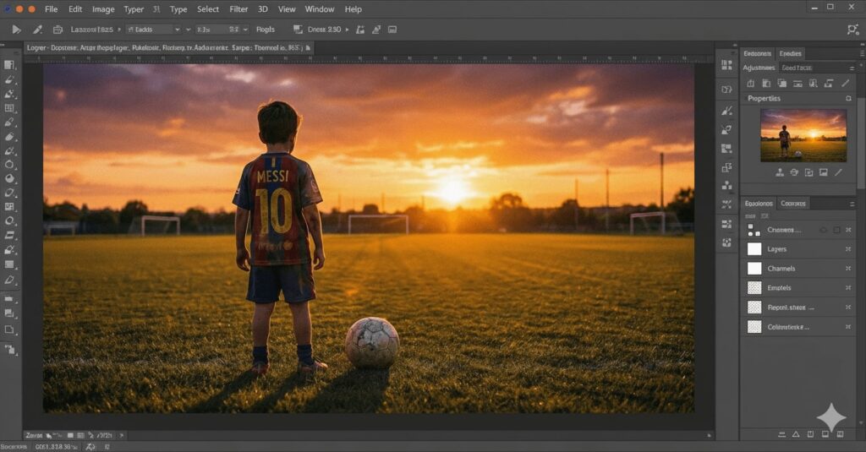Click the first icon at layers panel bottom
866x452 pixels.
781,434
